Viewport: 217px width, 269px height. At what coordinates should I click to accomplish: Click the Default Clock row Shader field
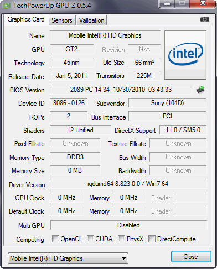click(190, 211)
